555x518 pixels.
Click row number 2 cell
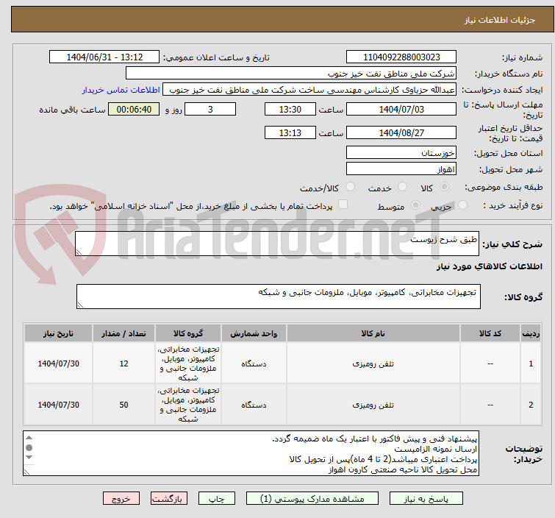531,405
